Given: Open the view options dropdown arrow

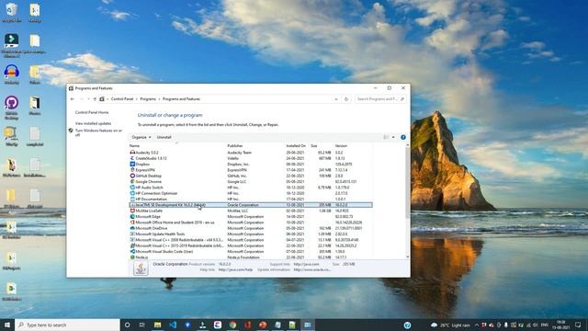Looking at the screenshot, I should (393, 137).
